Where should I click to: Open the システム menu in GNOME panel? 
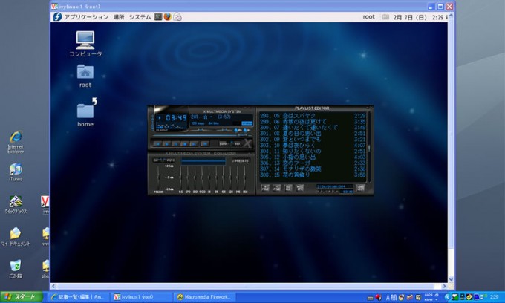pos(140,17)
